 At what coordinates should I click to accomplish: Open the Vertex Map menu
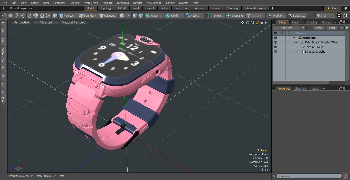pos(91,3)
